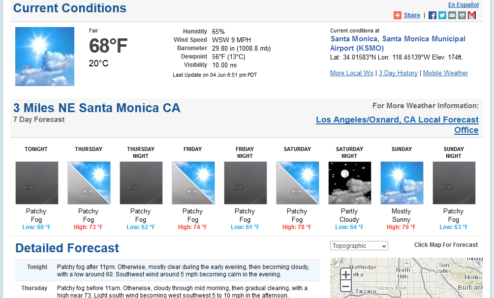Open More Local Wx link
This screenshot has width=494, height=298.
(352, 73)
